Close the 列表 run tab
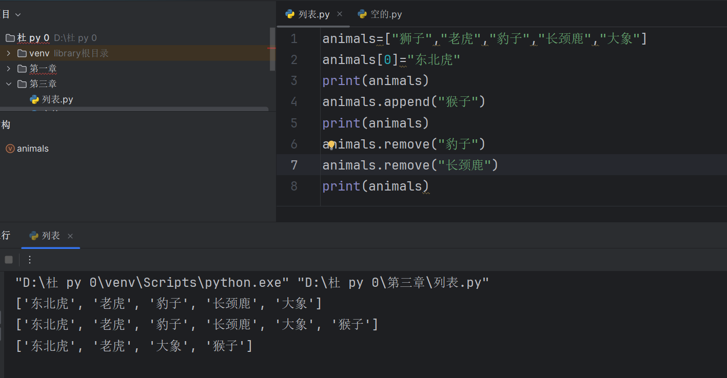Viewport: 727px width, 378px height. (70, 236)
